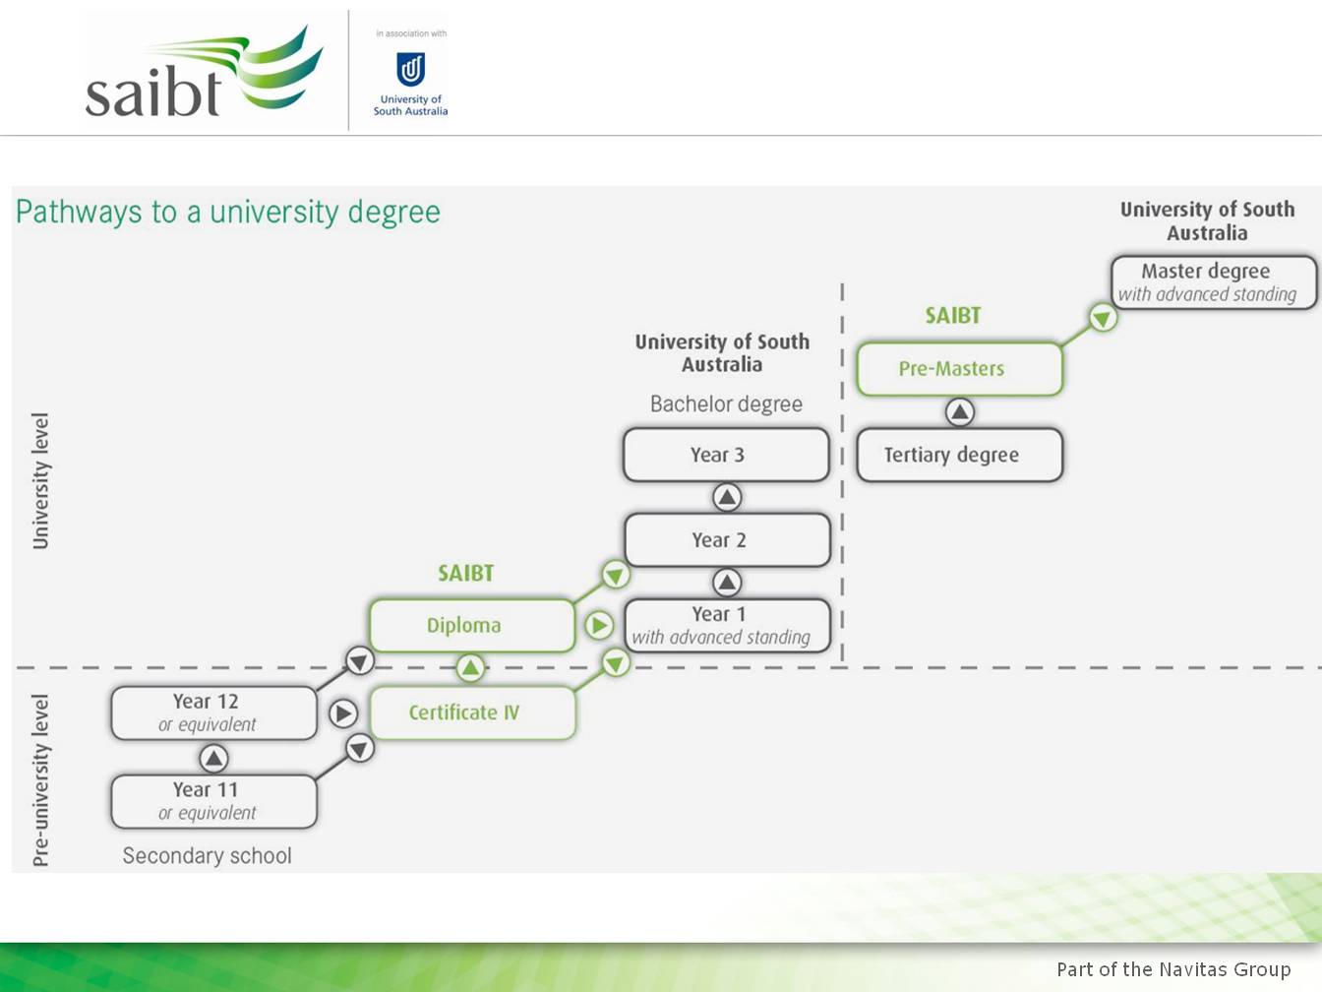Click the up arrow between Year 1 and Year 2
Image resolution: width=1322 pixels, height=992 pixels.
pyautogui.click(x=727, y=583)
